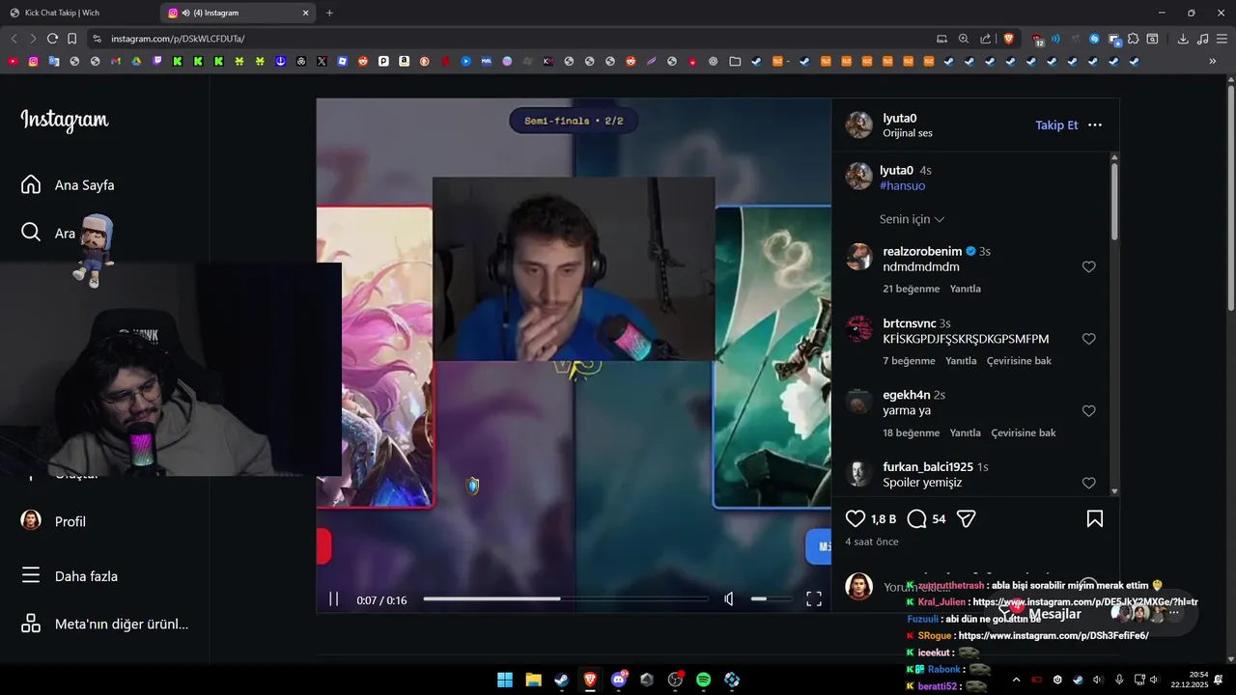Open the Brave main hamburger menu
The width and height of the screenshot is (1236, 695).
pos(1222,39)
